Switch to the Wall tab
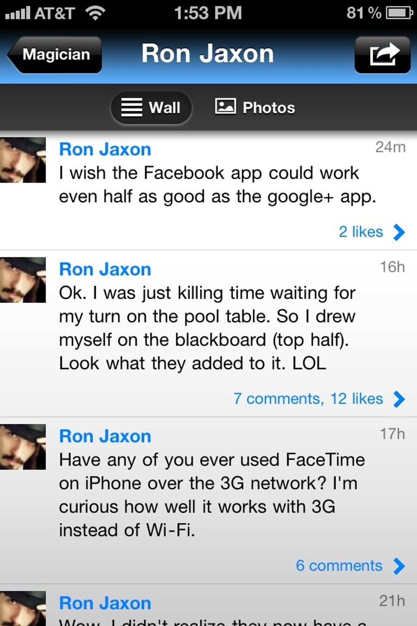The width and height of the screenshot is (417, 626). point(151,108)
